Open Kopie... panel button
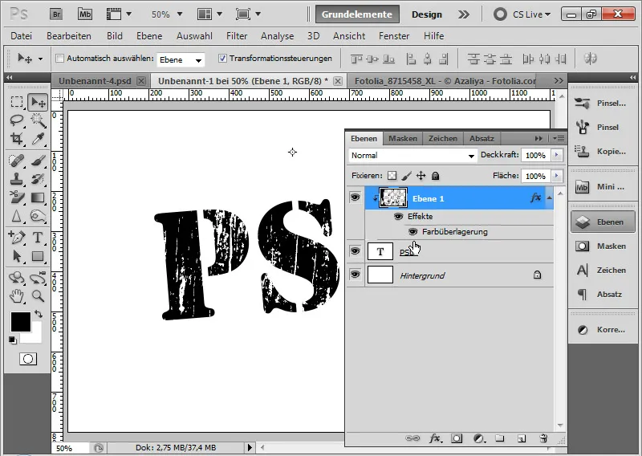The width and height of the screenshot is (642, 456). (x=602, y=151)
